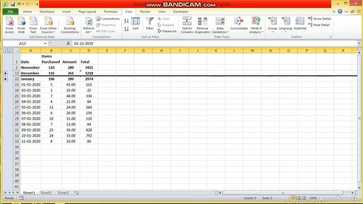Click the 100% zoom level

313,198
